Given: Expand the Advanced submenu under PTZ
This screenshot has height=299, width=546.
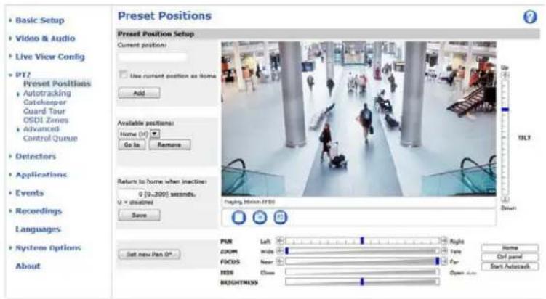Looking at the screenshot, I should click(x=41, y=129).
